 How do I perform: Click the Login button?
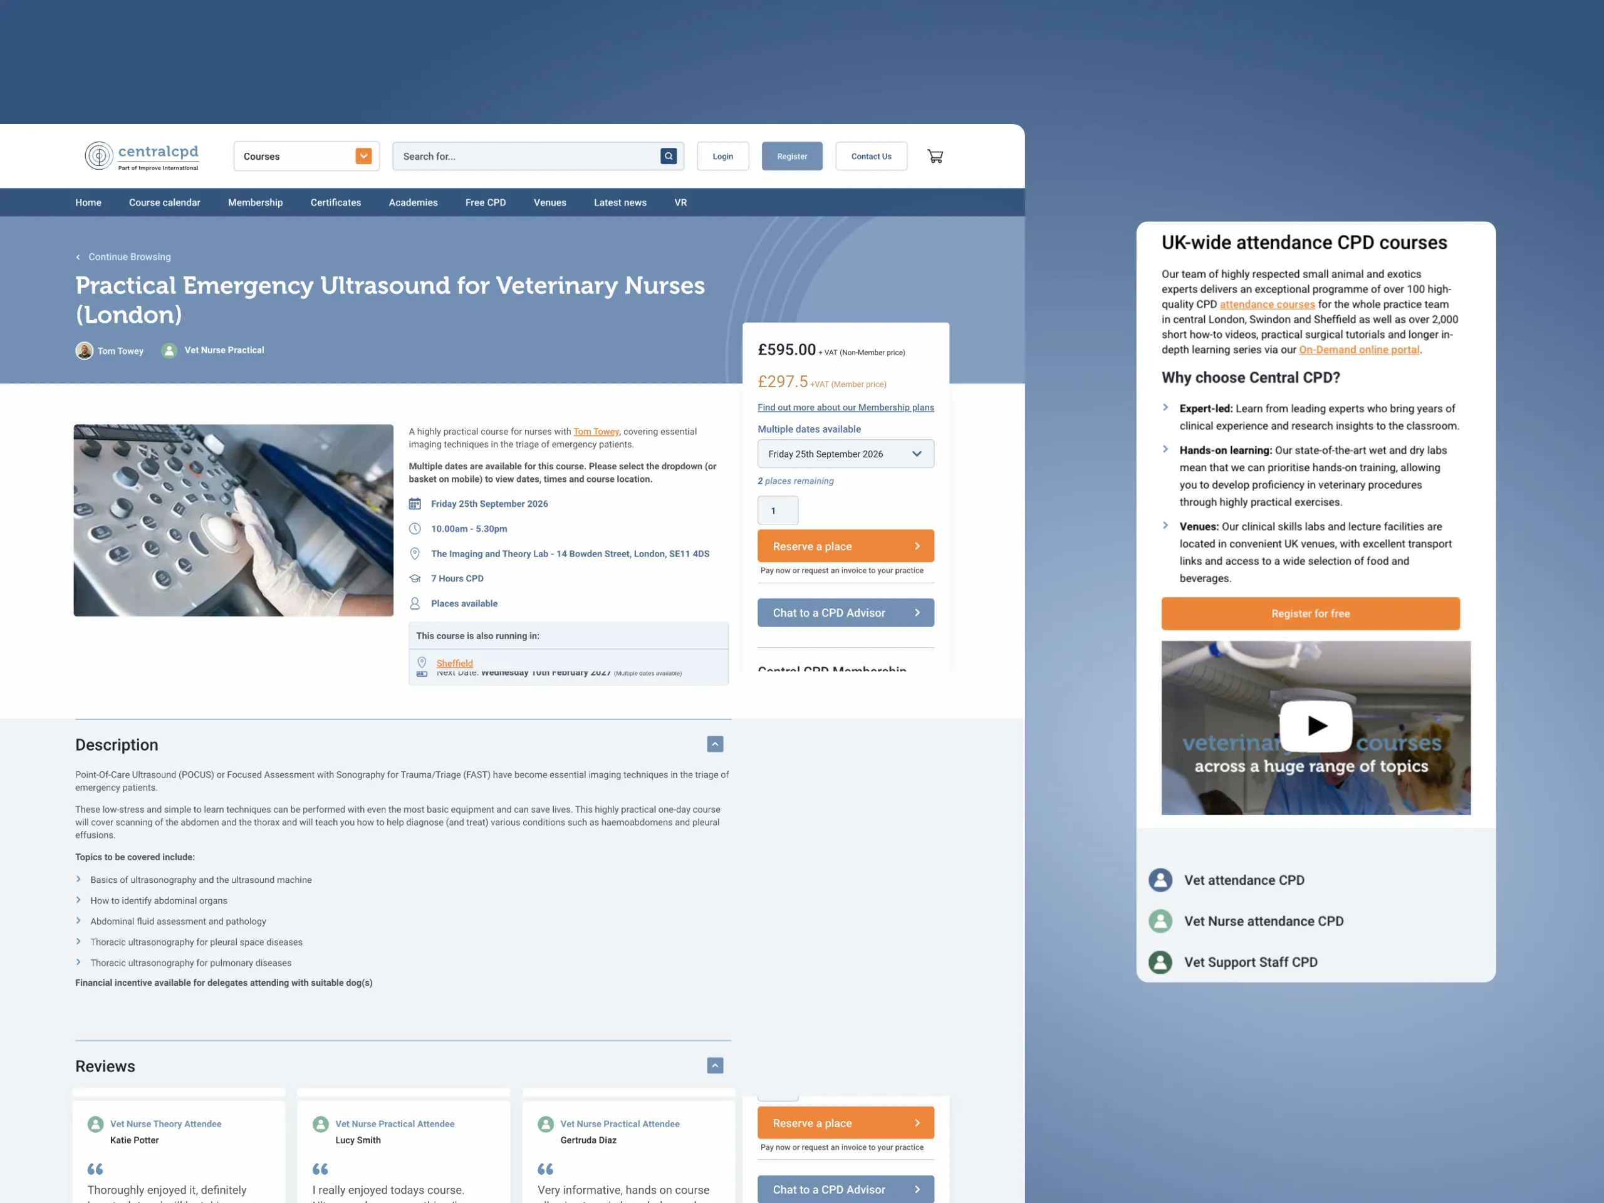[x=723, y=156]
